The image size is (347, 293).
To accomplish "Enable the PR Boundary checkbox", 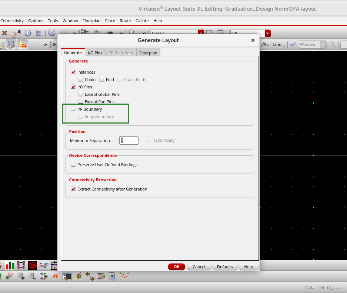I will (73, 109).
